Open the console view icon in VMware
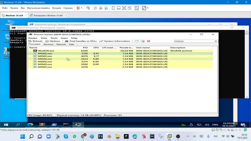Viewport: 251px width, 141px height. pyautogui.click(x=137, y=8)
